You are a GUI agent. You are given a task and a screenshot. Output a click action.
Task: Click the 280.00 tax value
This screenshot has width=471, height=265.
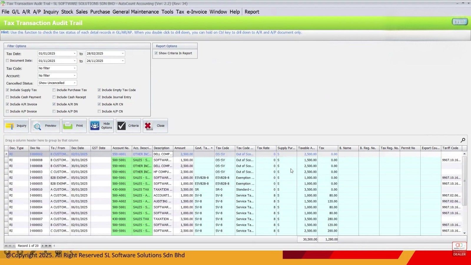point(328,219)
